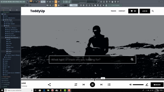Click FL Studio transport stop button

(x=36, y=2)
